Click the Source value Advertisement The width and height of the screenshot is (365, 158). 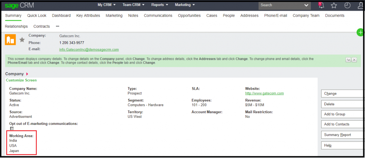click(20, 116)
